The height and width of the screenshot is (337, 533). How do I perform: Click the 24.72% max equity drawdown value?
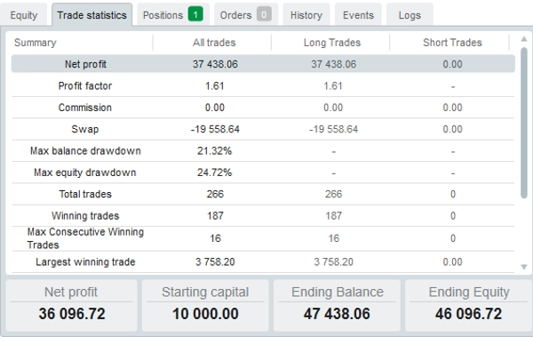[214, 173]
